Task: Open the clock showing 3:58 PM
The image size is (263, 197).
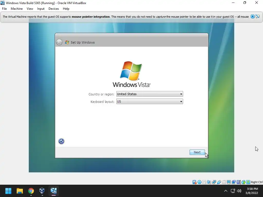Action: coord(252,191)
